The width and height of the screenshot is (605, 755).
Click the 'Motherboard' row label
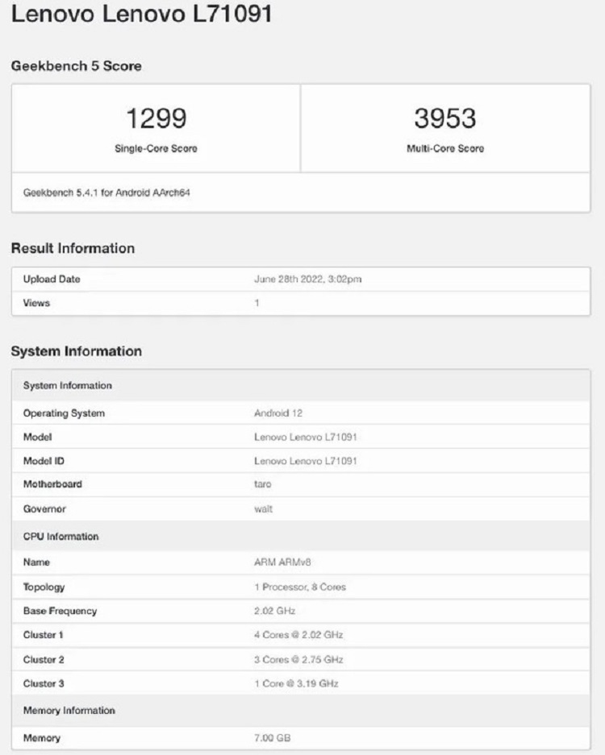[52, 484]
